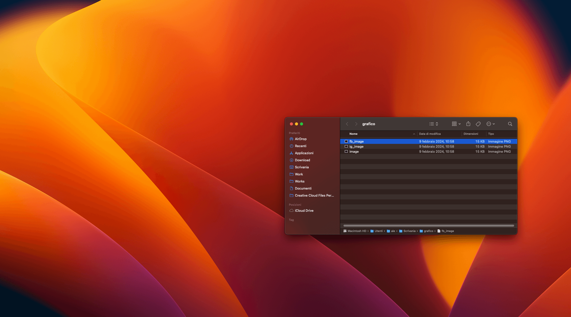Viewport: 571px width, 317px height.
Task: Click the horizontal scrollbar in file list
Action: click(x=429, y=225)
